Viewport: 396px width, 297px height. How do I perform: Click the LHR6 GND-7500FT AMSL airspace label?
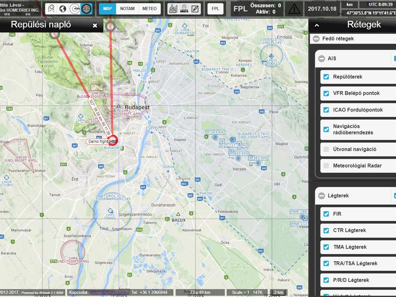point(73,260)
